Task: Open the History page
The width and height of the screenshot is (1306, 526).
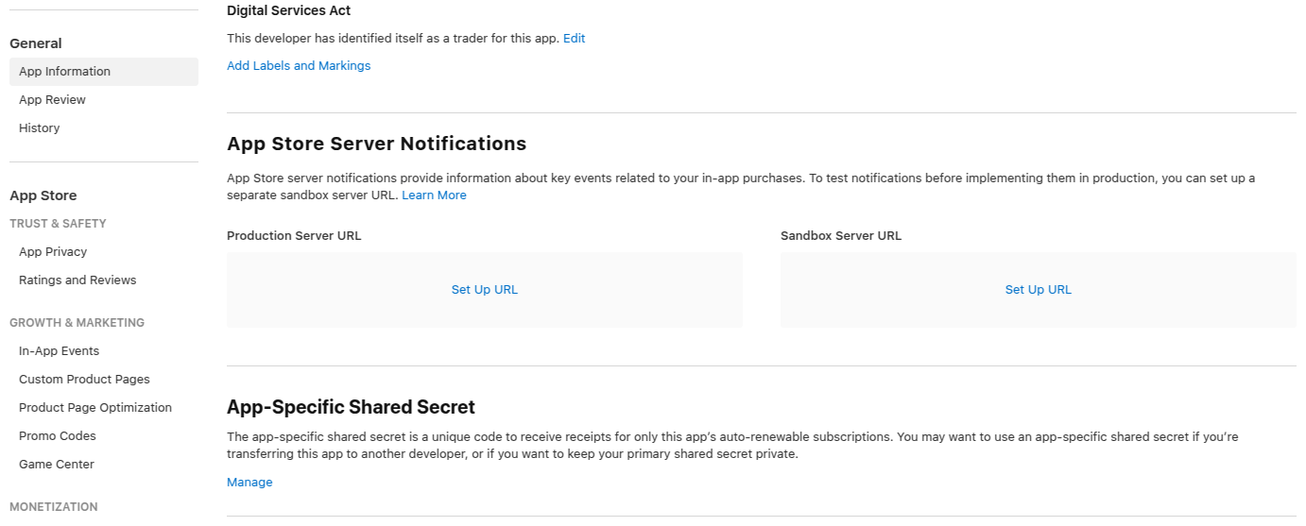Action: tap(39, 128)
